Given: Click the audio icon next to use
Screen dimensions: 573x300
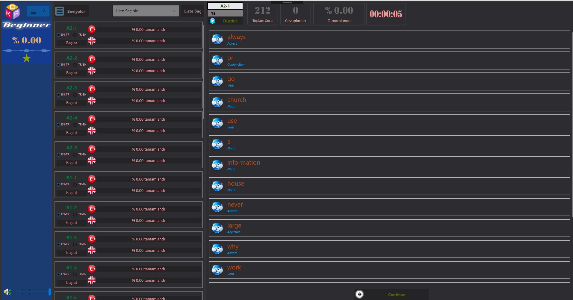Looking at the screenshot, I should pos(217,123).
